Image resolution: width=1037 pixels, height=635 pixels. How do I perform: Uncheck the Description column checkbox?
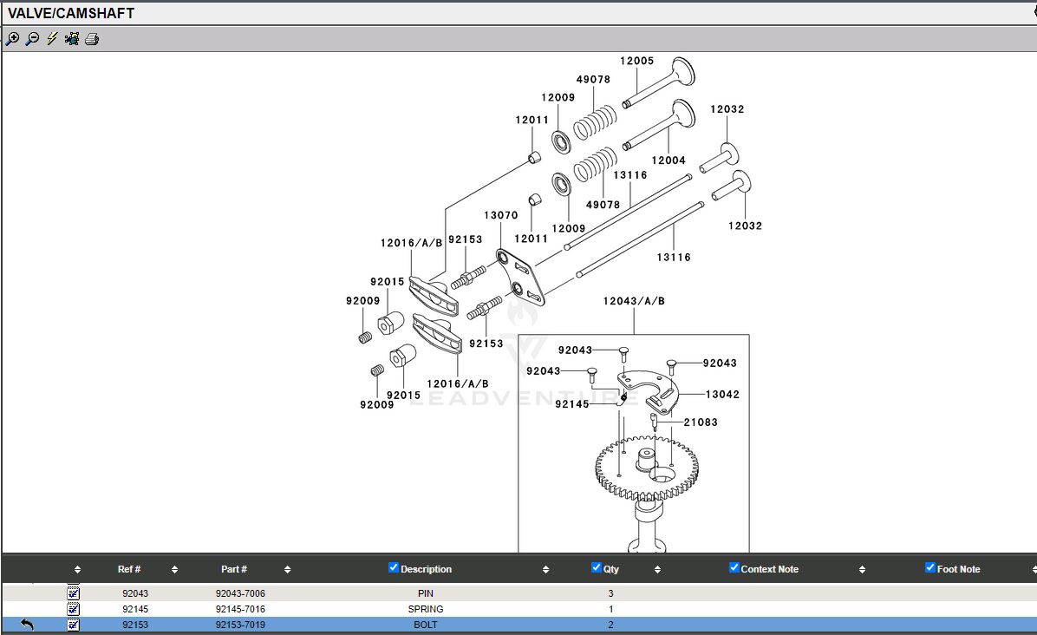[394, 568]
